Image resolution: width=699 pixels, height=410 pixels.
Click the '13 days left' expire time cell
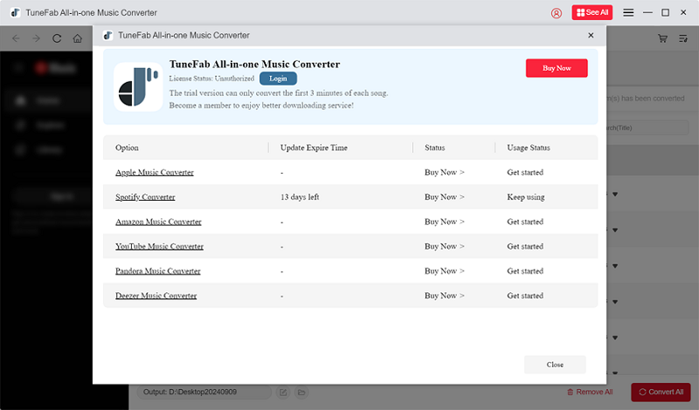coord(300,197)
